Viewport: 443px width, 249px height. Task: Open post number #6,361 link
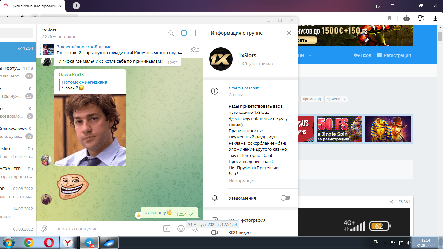(x=404, y=202)
